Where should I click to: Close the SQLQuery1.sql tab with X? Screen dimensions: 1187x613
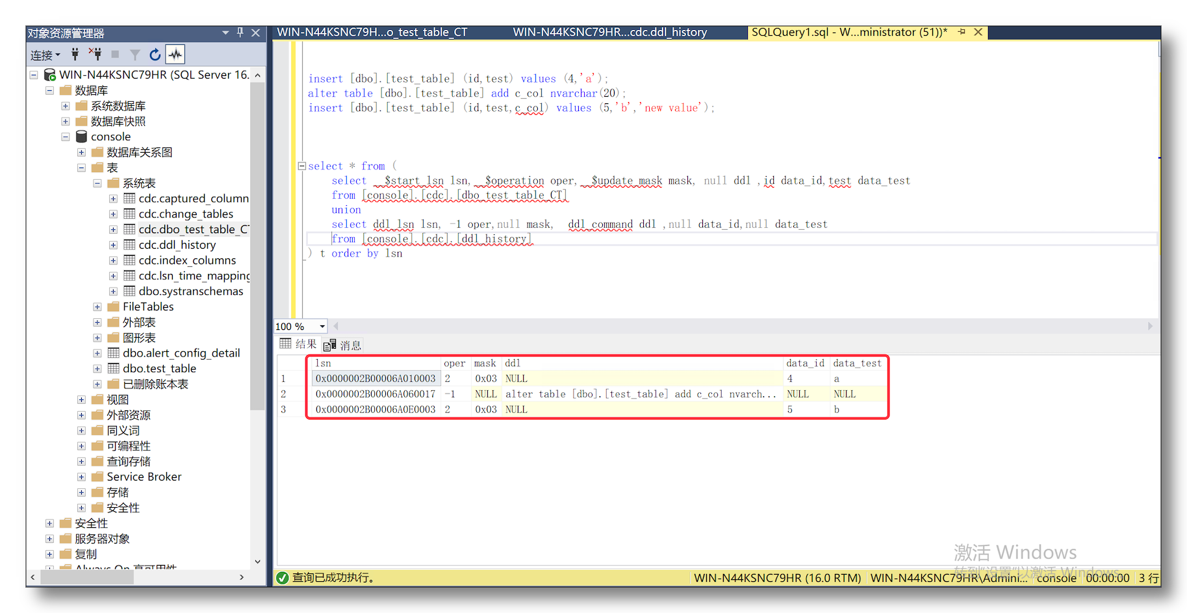978,32
